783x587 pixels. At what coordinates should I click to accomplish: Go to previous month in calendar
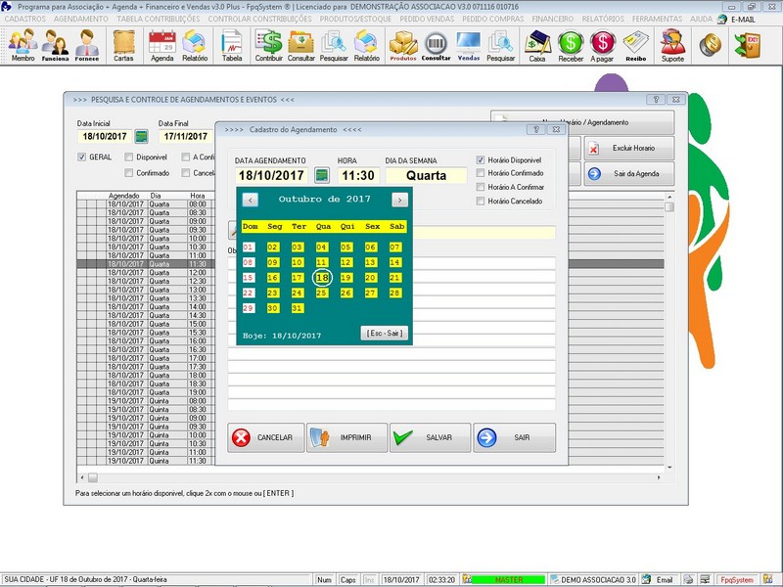coord(251,200)
